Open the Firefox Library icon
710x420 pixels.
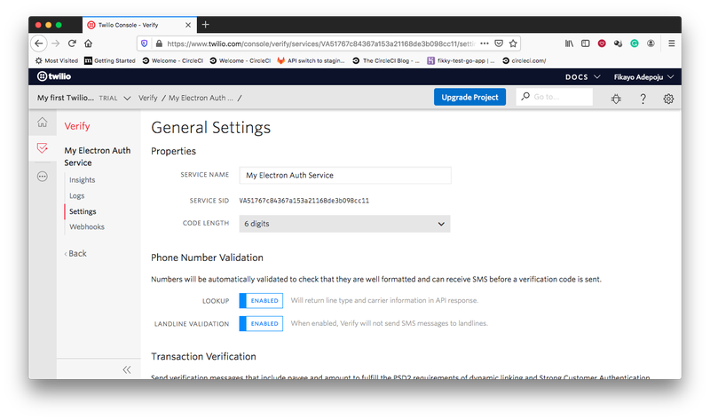(569, 44)
